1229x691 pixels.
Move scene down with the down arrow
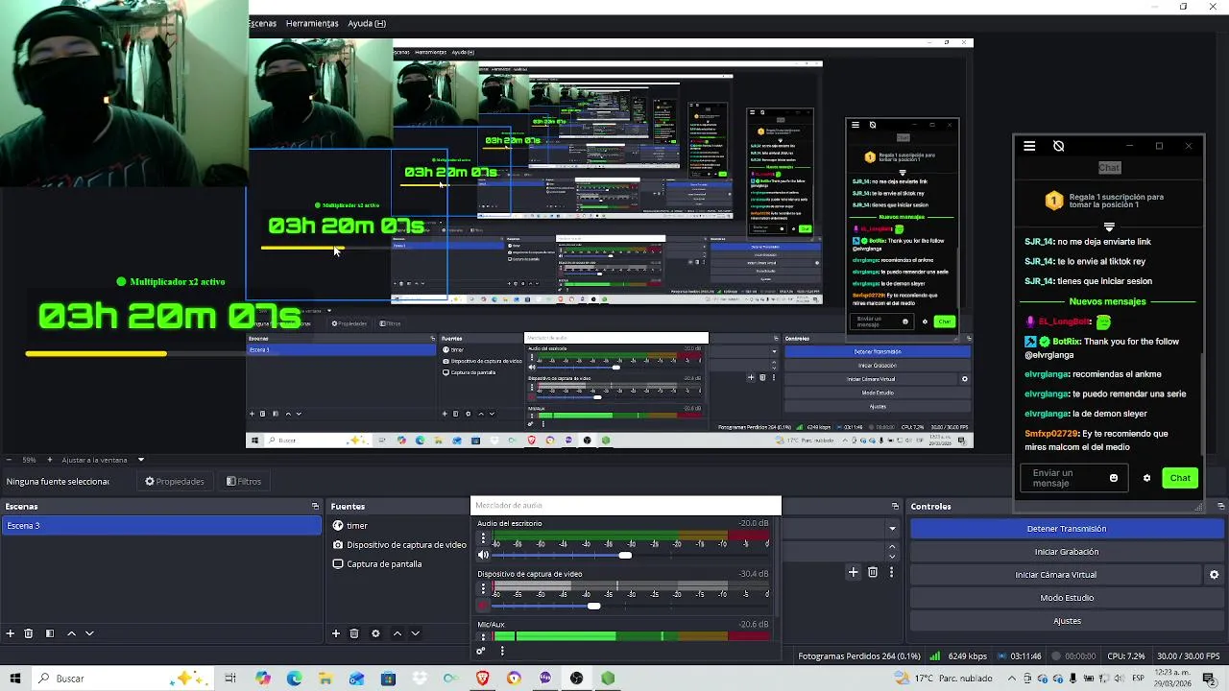(x=89, y=633)
